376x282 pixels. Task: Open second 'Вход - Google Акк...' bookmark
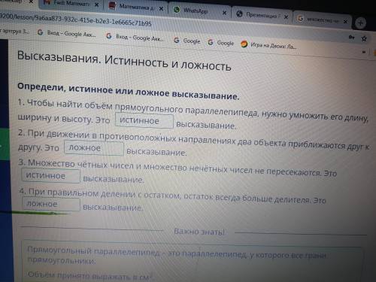click(135, 38)
